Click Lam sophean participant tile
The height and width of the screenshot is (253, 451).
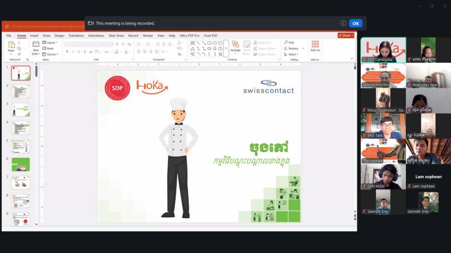pos(428,176)
